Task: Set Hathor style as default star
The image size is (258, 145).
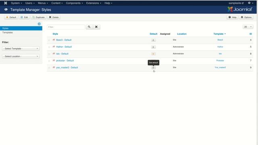Action: click(x=153, y=47)
